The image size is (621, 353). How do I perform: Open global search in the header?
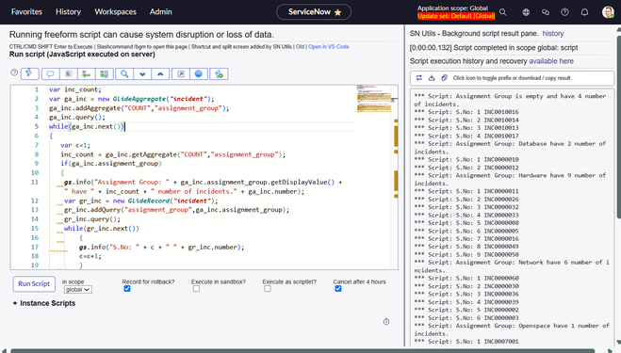[x=503, y=12]
